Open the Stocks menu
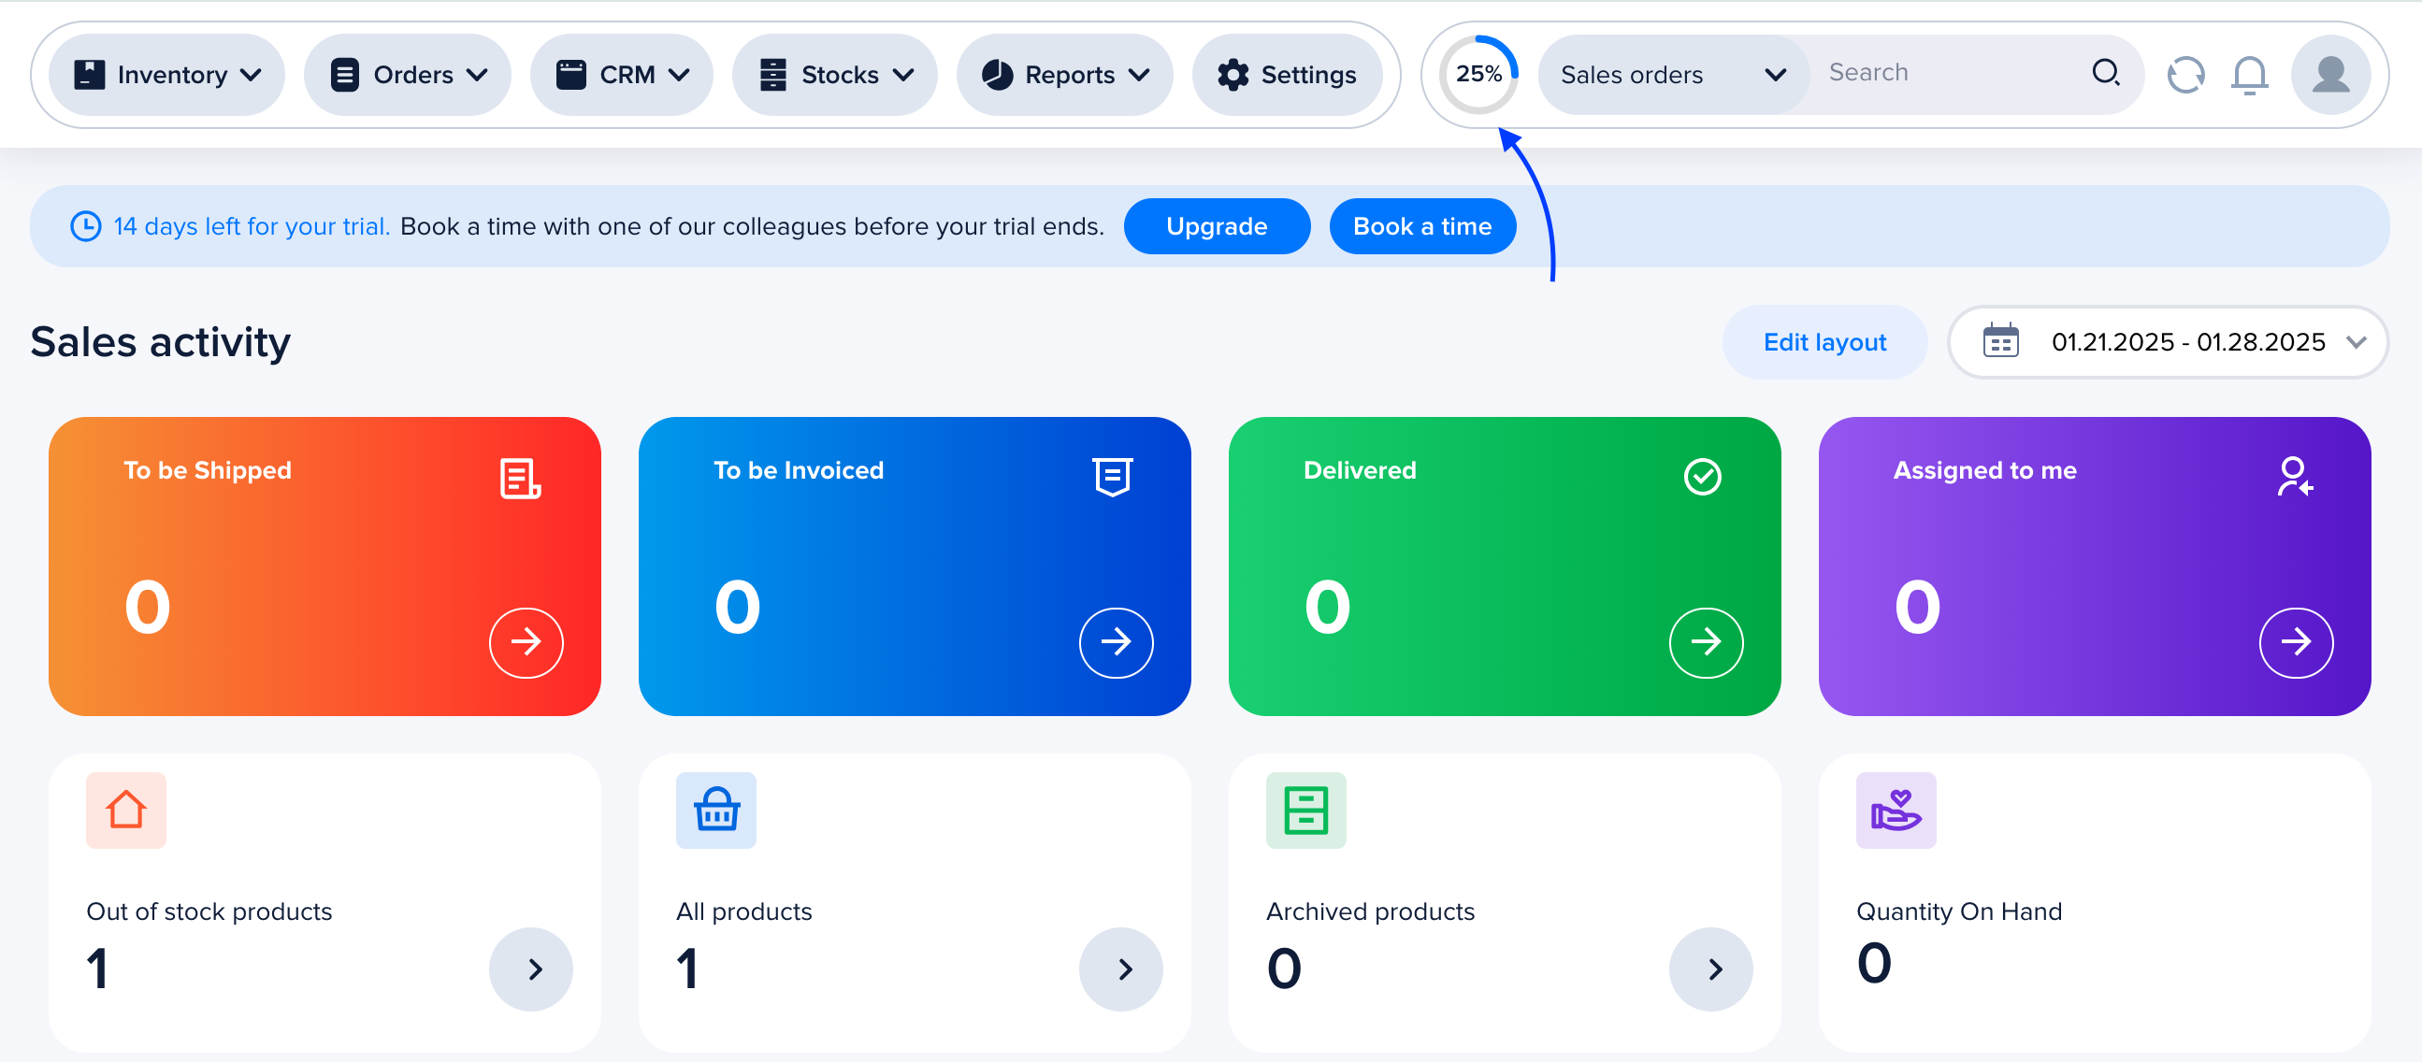 click(x=835, y=74)
